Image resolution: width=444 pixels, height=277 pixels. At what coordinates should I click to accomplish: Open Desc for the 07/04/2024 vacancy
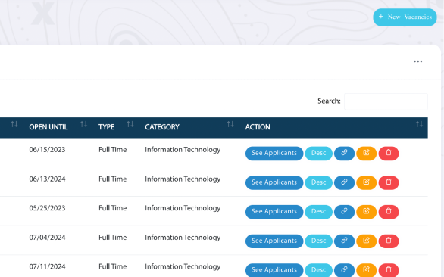318,241
